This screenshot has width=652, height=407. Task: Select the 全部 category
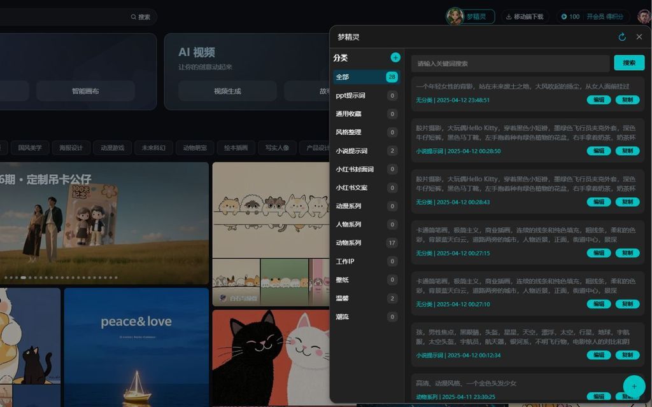(366, 77)
